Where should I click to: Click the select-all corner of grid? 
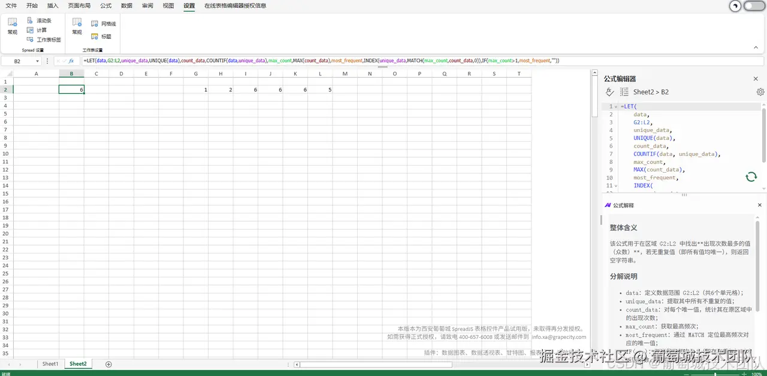coord(6,74)
